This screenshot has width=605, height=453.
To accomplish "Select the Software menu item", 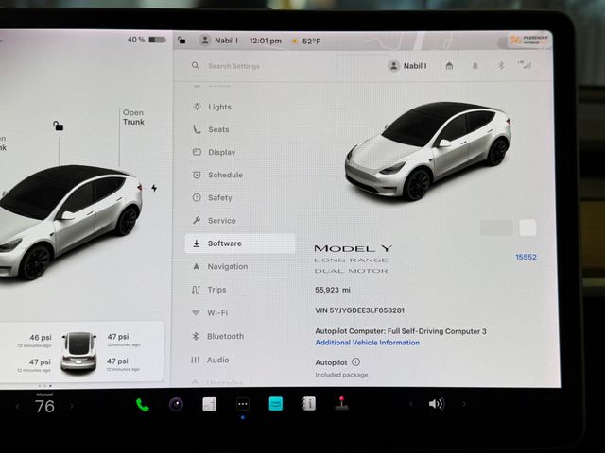I will [x=240, y=243].
